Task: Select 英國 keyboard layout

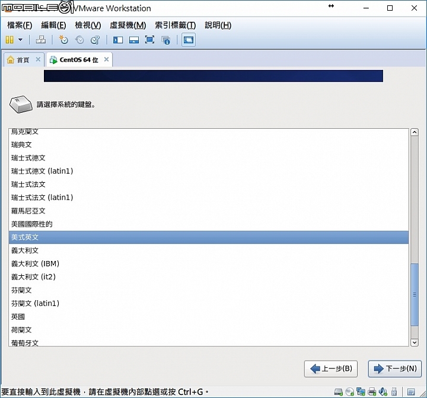Action: pos(209,317)
